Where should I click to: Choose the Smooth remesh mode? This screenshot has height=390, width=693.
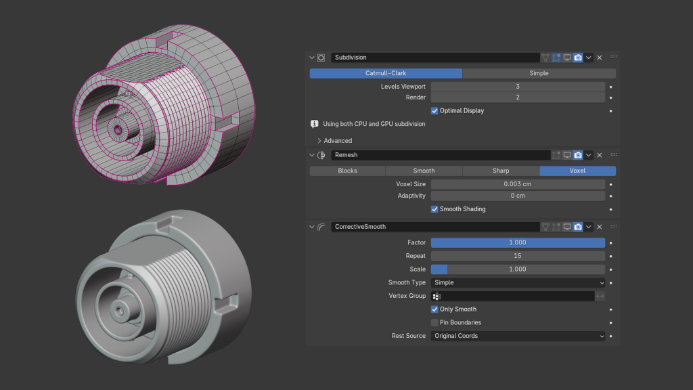click(424, 171)
